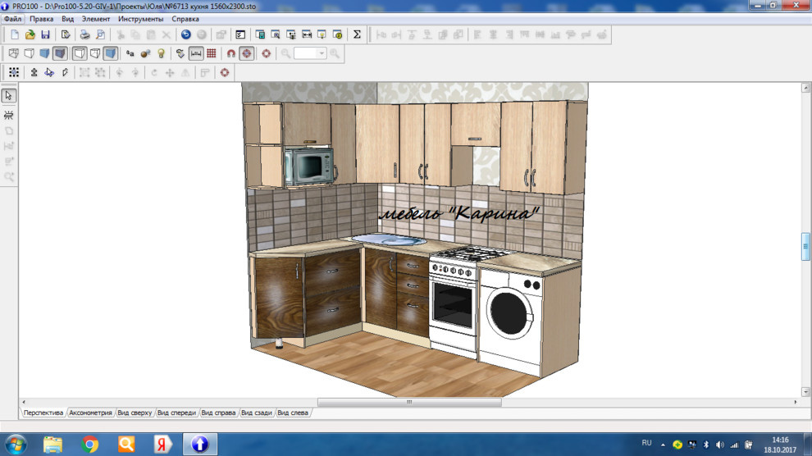Switch to the Вид сверху tab

click(135, 413)
